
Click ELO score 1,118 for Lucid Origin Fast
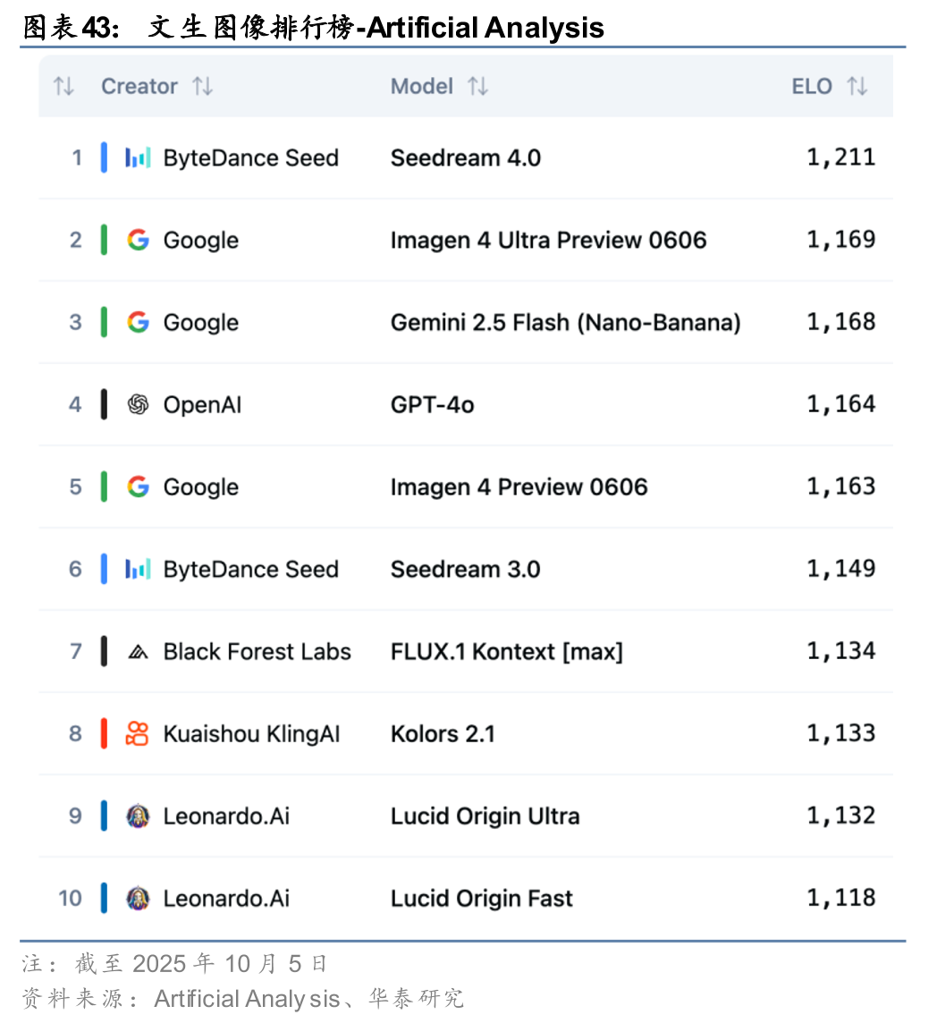pos(841,898)
